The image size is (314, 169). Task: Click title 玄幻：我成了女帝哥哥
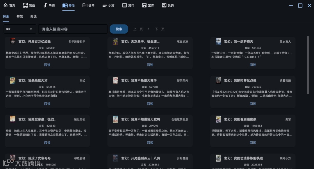(x=35, y=158)
